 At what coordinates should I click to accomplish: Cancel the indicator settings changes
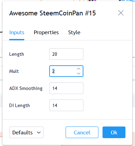82,132
